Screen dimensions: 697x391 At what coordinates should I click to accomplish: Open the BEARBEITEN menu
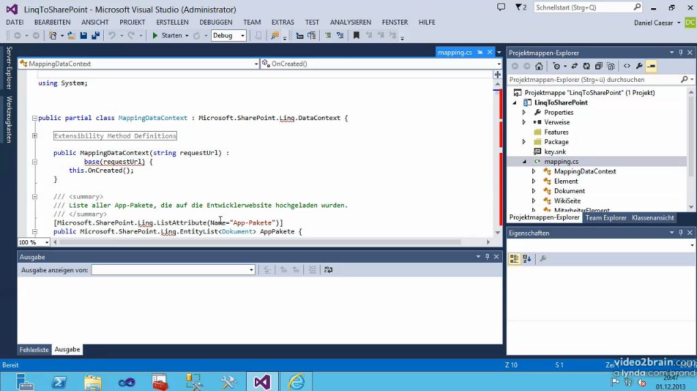tap(53, 23)
